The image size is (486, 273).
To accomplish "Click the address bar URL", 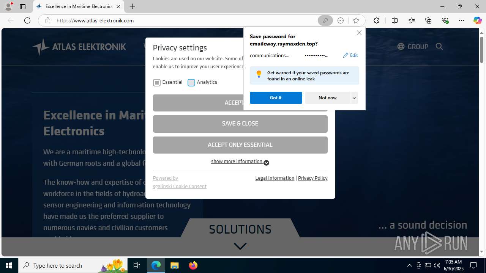I will coord(95,20).
